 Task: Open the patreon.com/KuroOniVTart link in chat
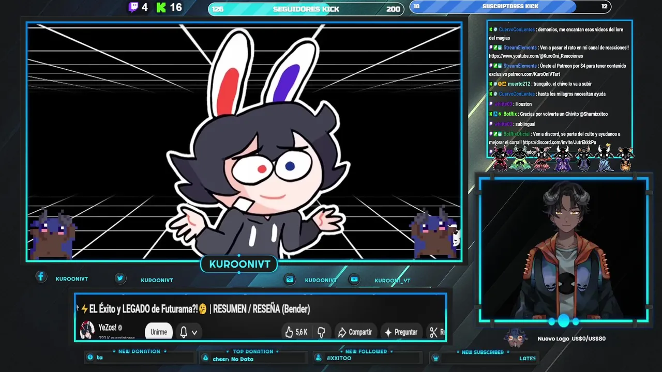pos(534,74)
